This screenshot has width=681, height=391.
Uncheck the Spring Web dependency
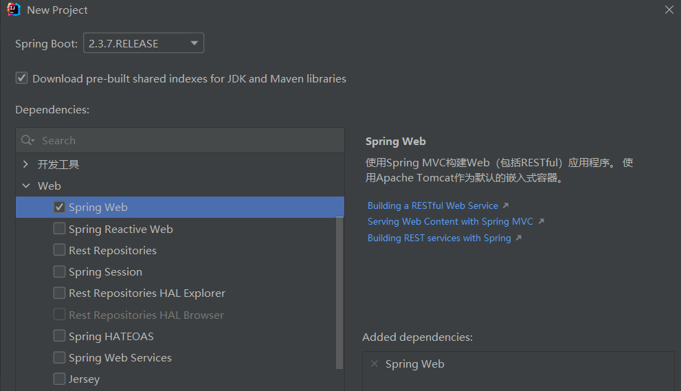click(60, 208)
